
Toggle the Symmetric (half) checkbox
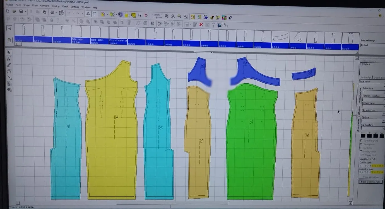[x=362, y=141]
